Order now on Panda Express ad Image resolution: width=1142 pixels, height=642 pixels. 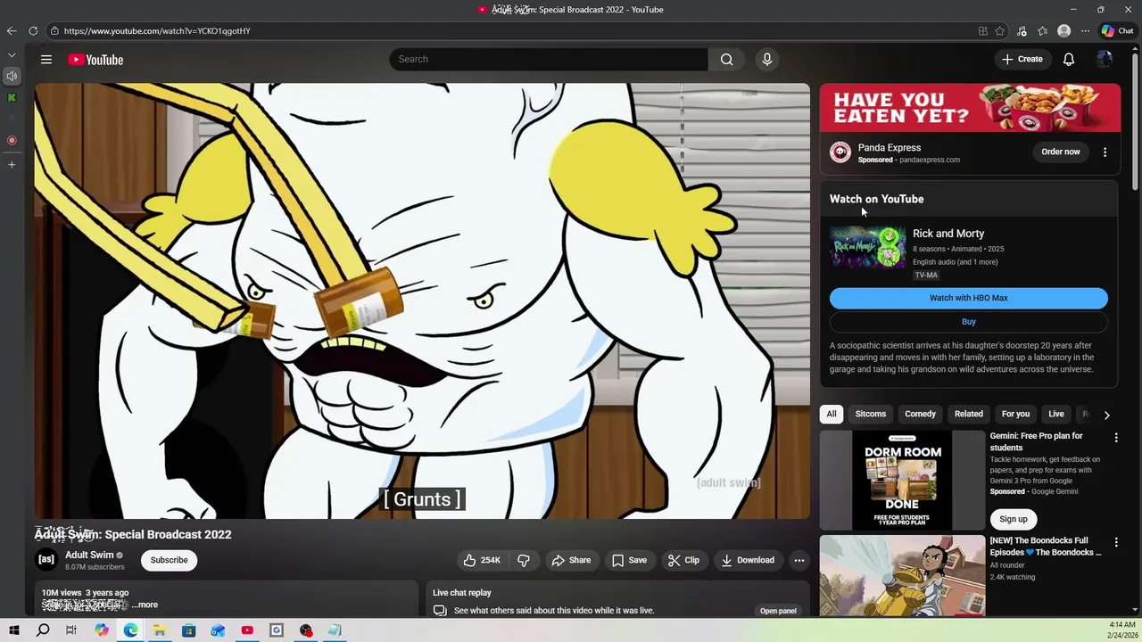point(1061,152)
